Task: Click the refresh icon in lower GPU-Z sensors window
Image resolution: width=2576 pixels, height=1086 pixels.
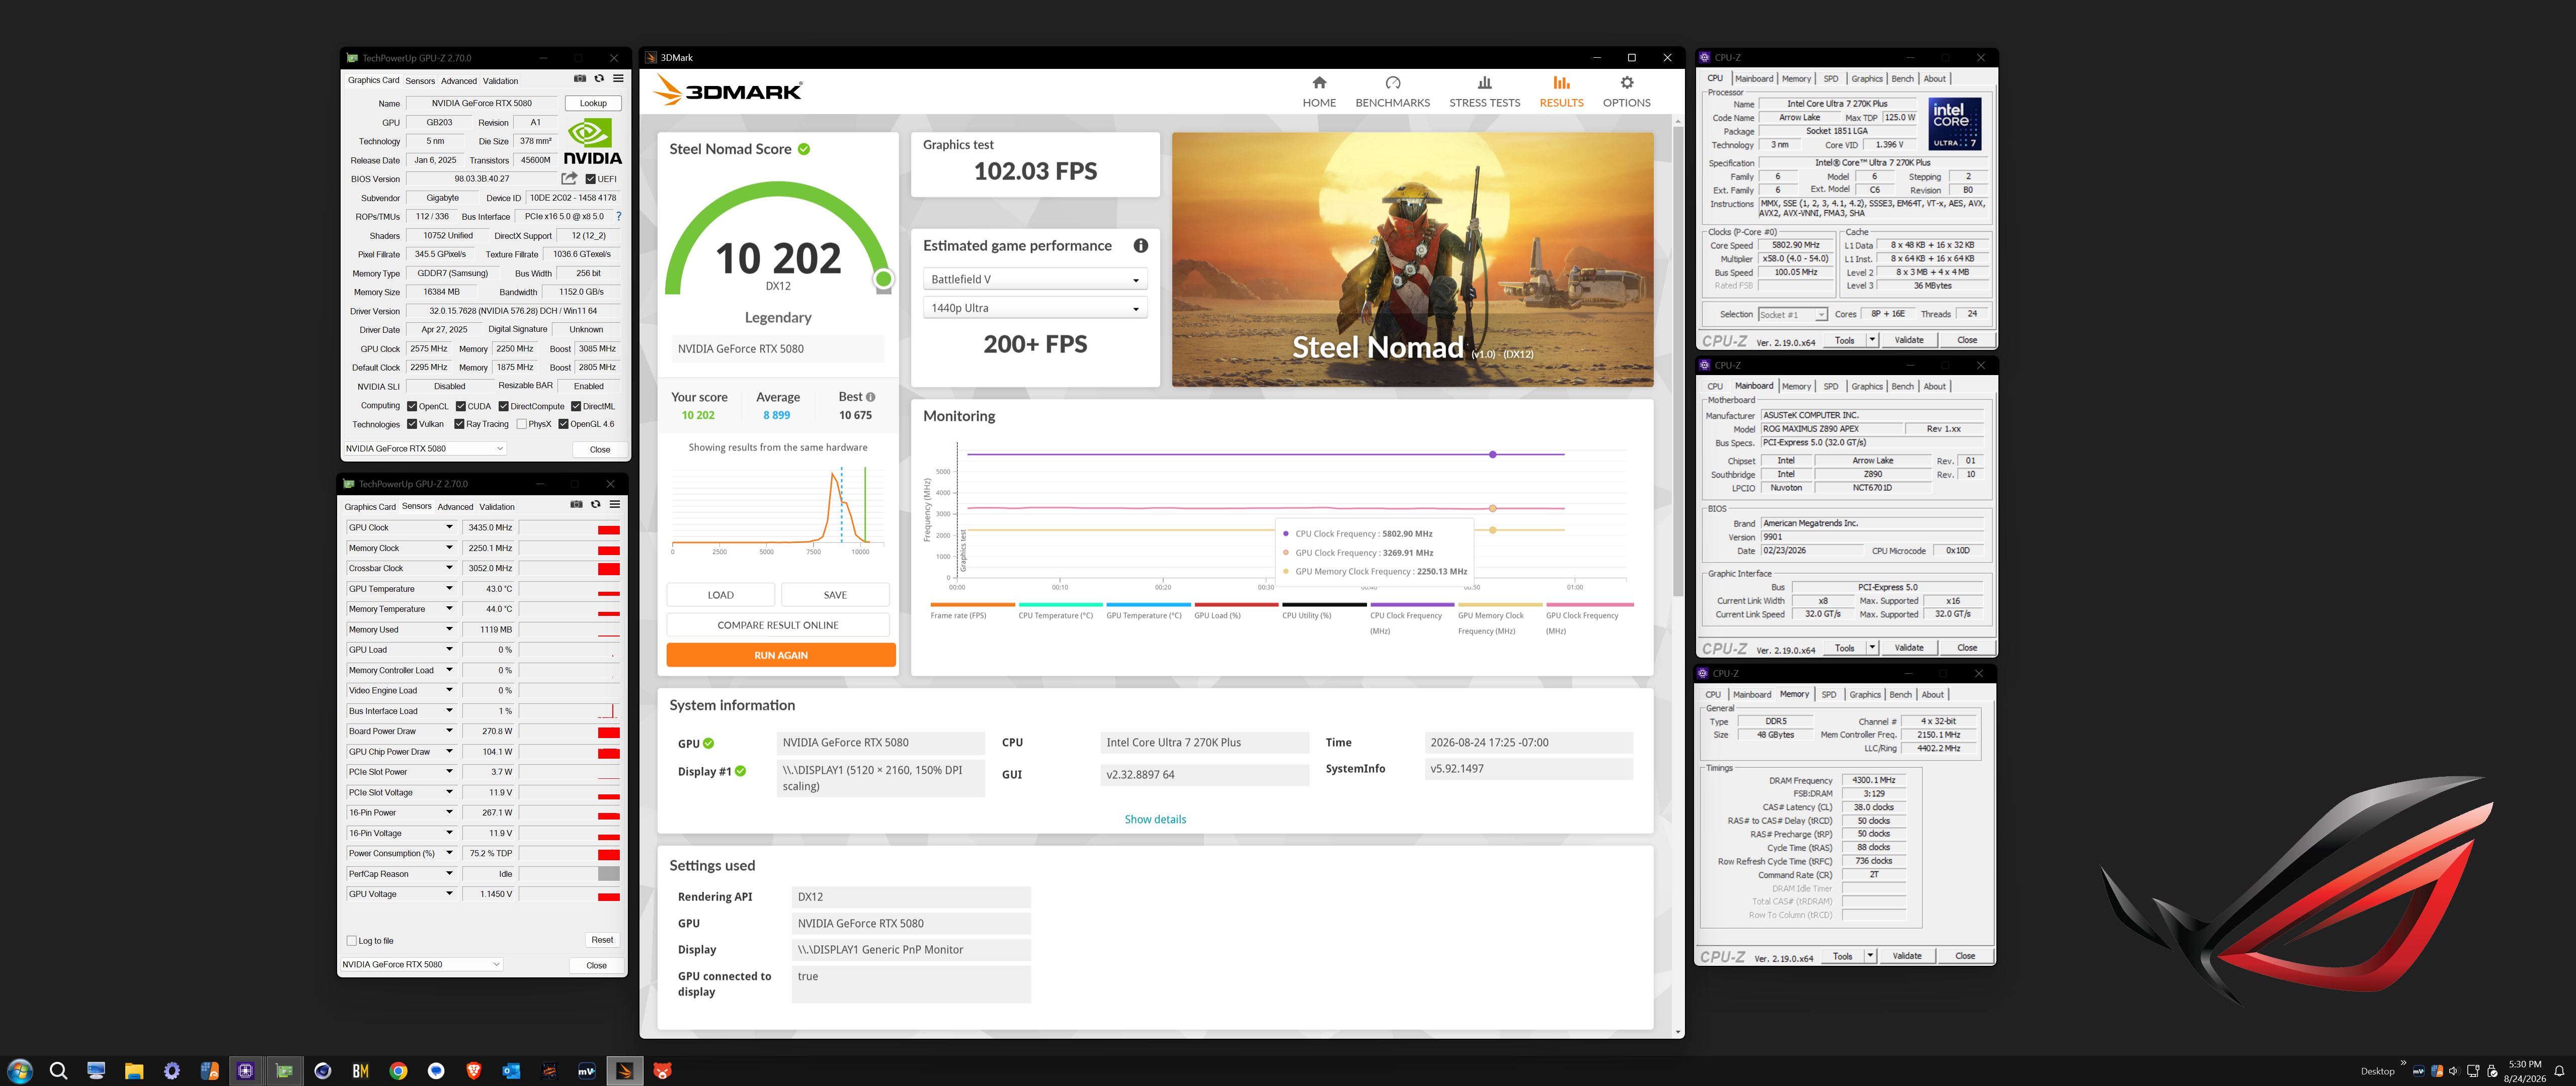Action: (x=595, y=504)
